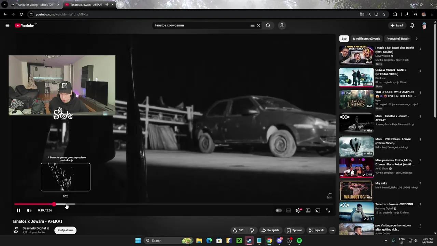
Task: Share the video via Podijelite
Action: pyautogui.click(x=270, y=230)
